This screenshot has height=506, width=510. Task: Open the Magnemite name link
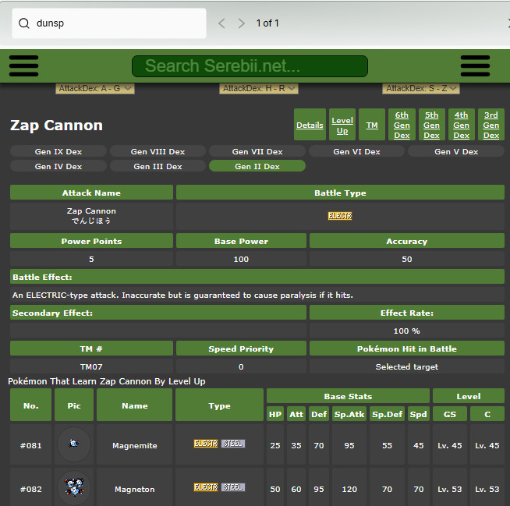tap(135, 445)
